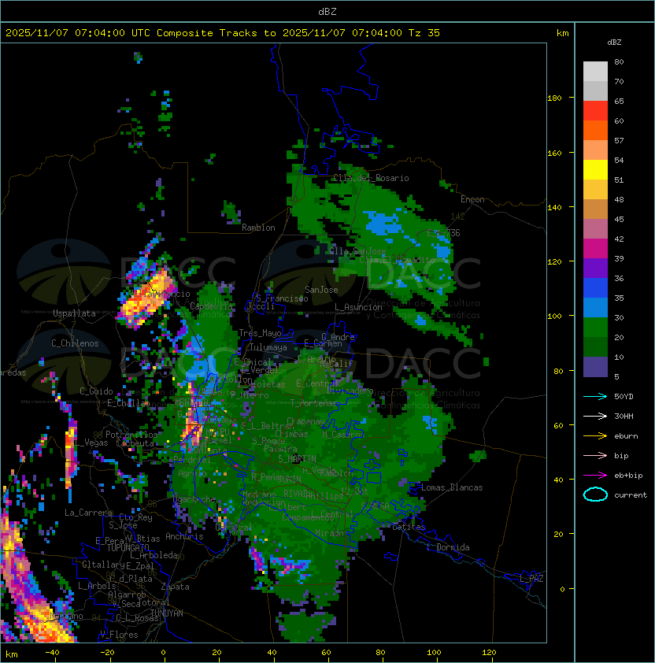Image resolution: width=655 pixels, height=663 pixels.
Task: Click the Tulumaya map label
Action: coord(268,347)
